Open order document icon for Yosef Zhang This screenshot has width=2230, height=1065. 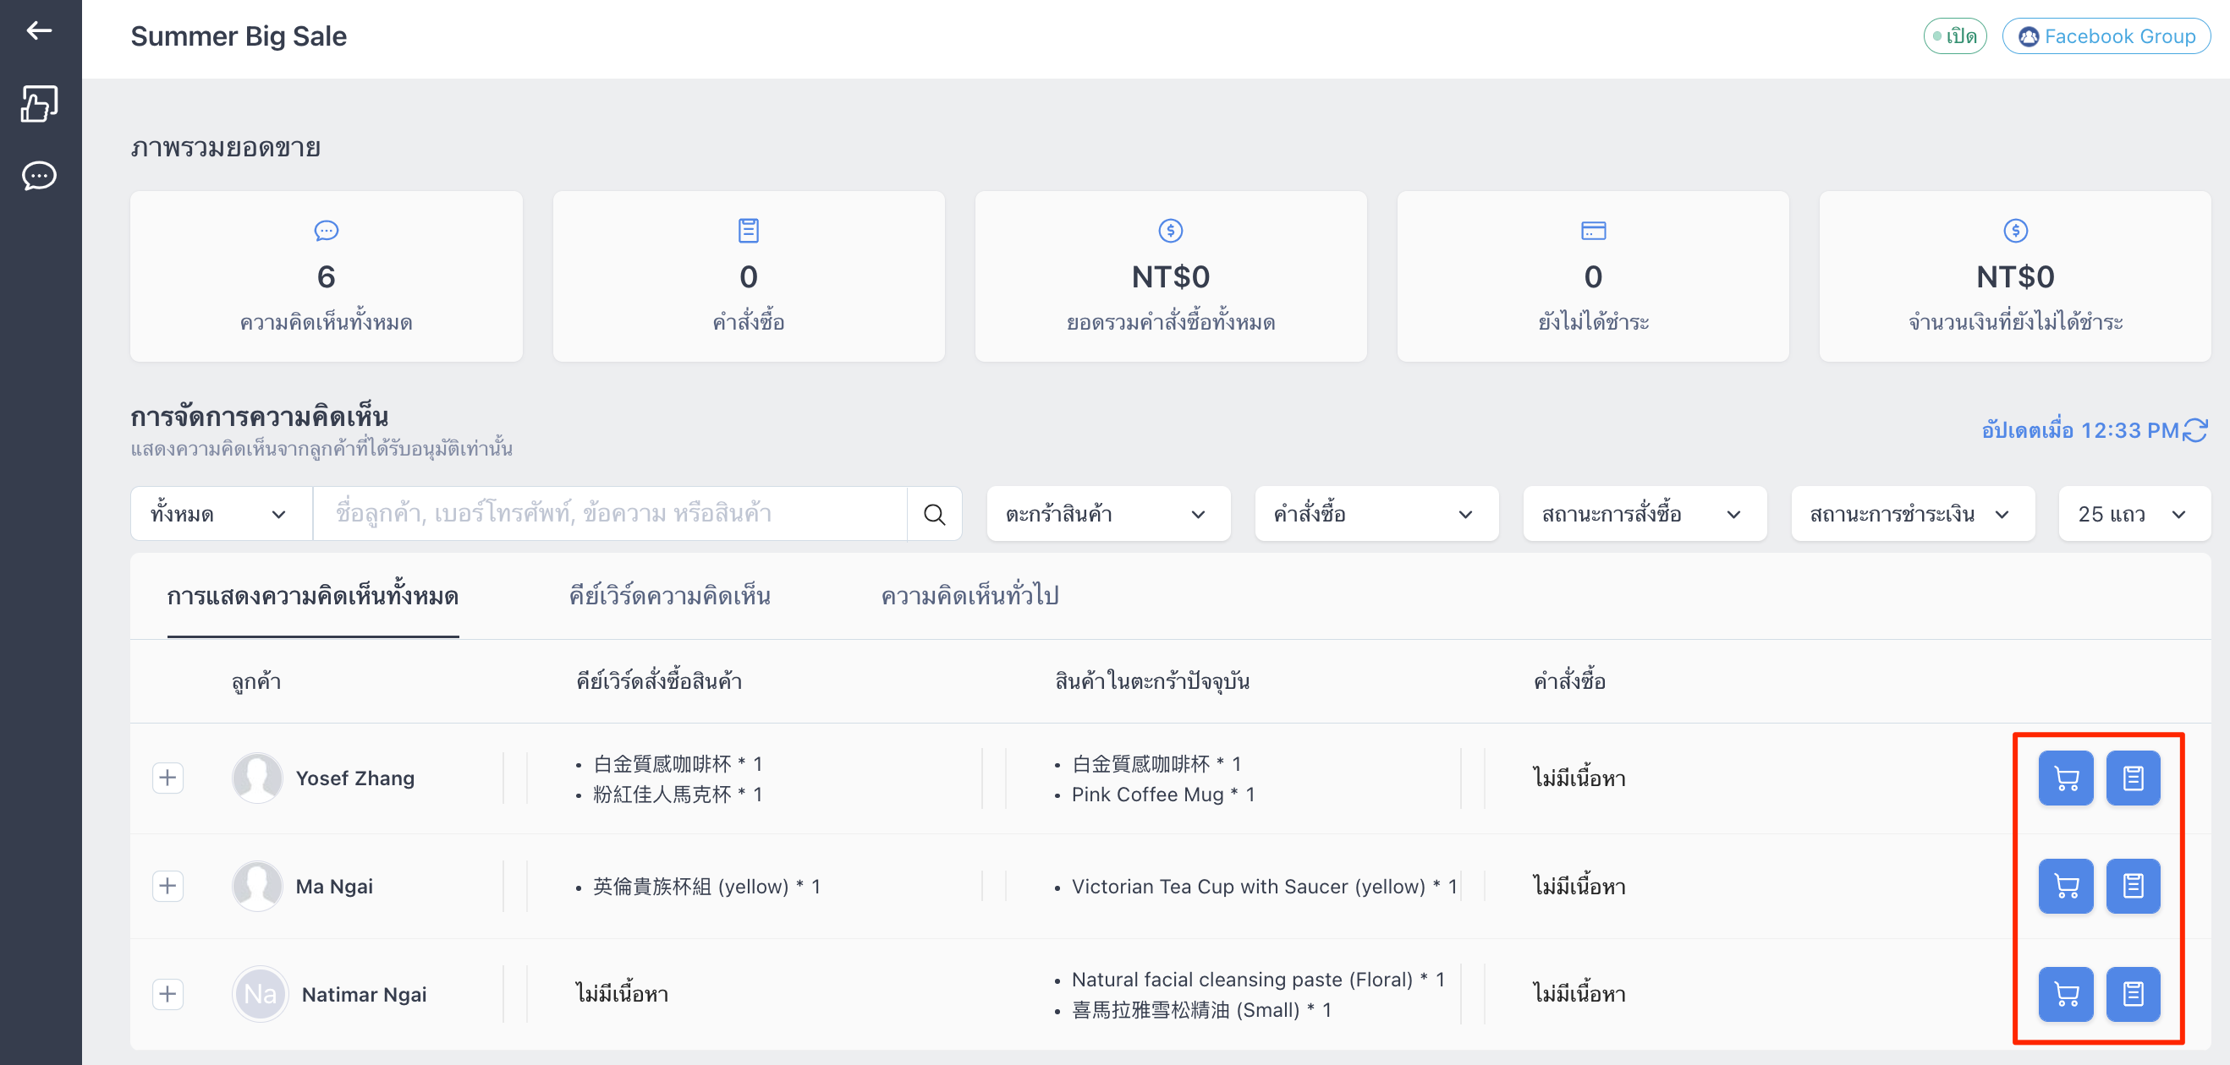(x=2132, y=778)
